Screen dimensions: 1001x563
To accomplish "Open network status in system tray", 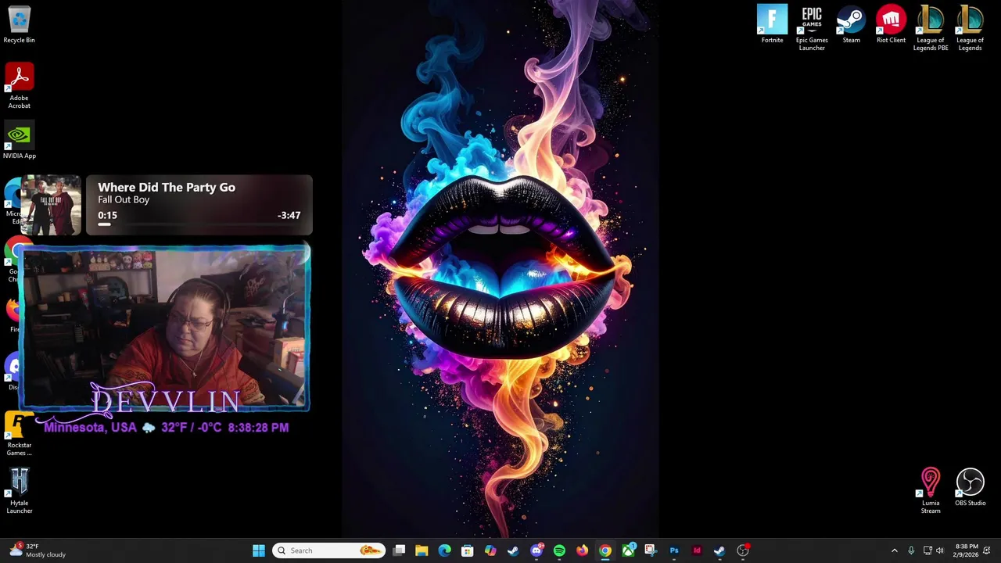I will (927, 550).
